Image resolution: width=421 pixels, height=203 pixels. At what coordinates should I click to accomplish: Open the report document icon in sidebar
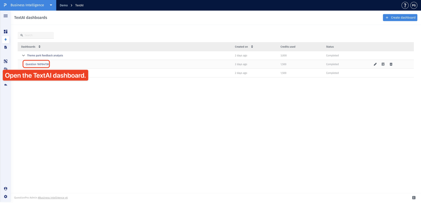tap(6, 47)
